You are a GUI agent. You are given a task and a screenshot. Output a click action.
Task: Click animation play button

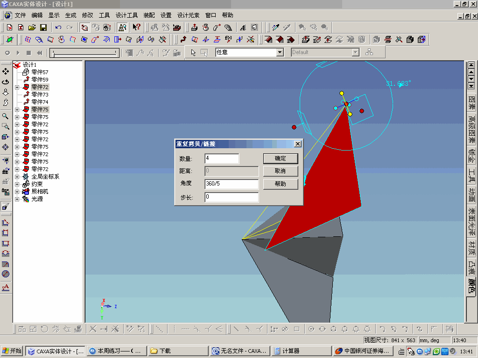point(18,53)
